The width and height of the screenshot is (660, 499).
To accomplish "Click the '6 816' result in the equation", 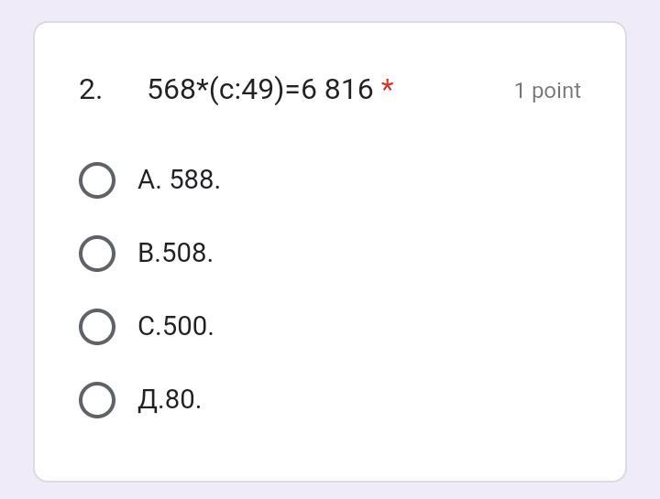I will click(337, 90).
